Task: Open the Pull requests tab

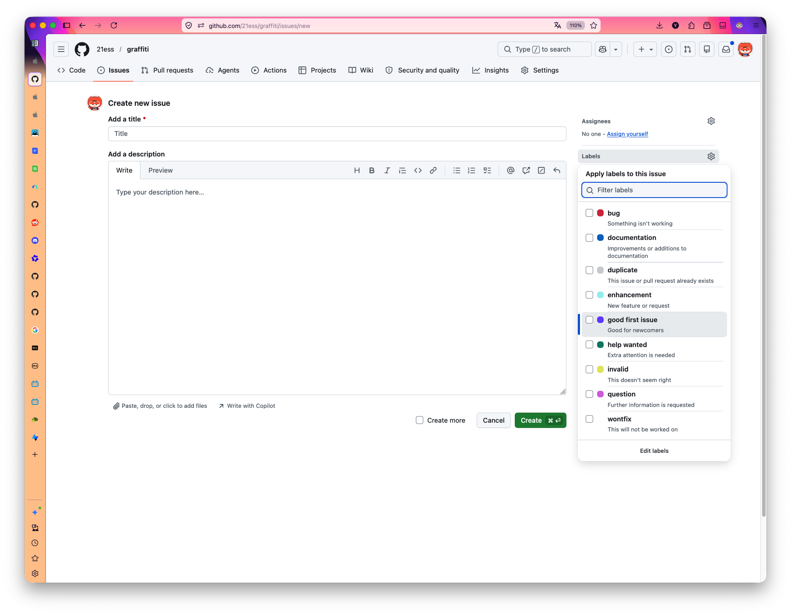Action: click(167, 70)
